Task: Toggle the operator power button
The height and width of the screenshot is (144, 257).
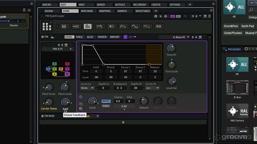Action: pyautogui.click(x=81, y=97)
